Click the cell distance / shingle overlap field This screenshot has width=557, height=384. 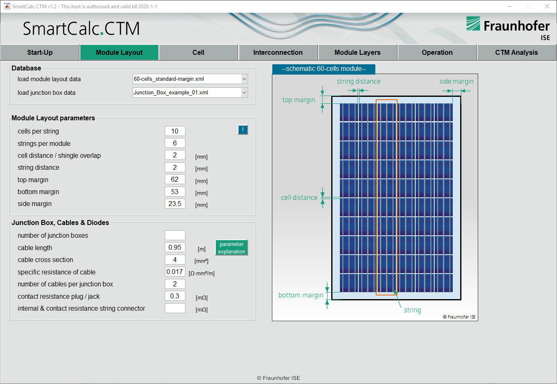click(175, 155)
